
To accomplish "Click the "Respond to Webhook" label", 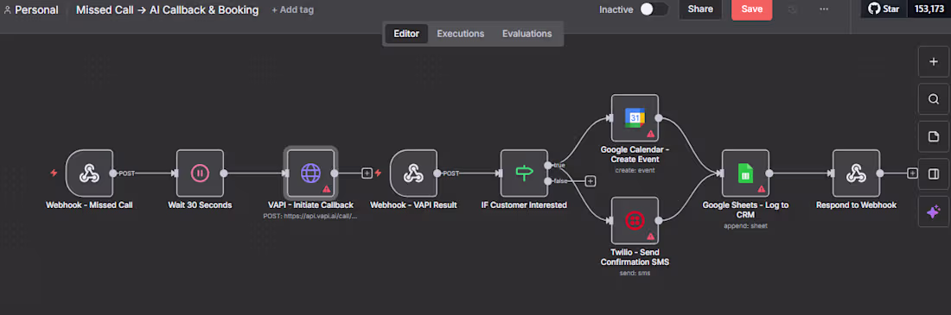I will (856, 205).
